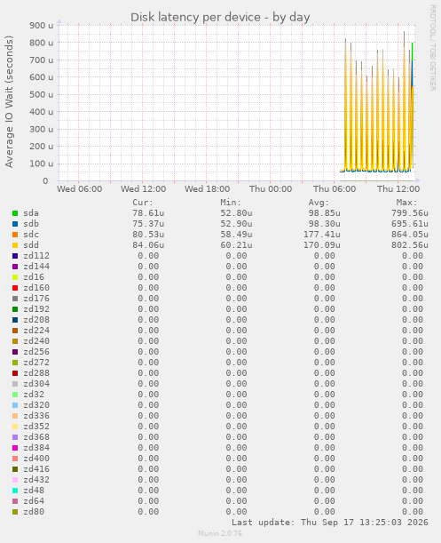Click the sdb Avg value 98.30u

(x=325, y=224)
